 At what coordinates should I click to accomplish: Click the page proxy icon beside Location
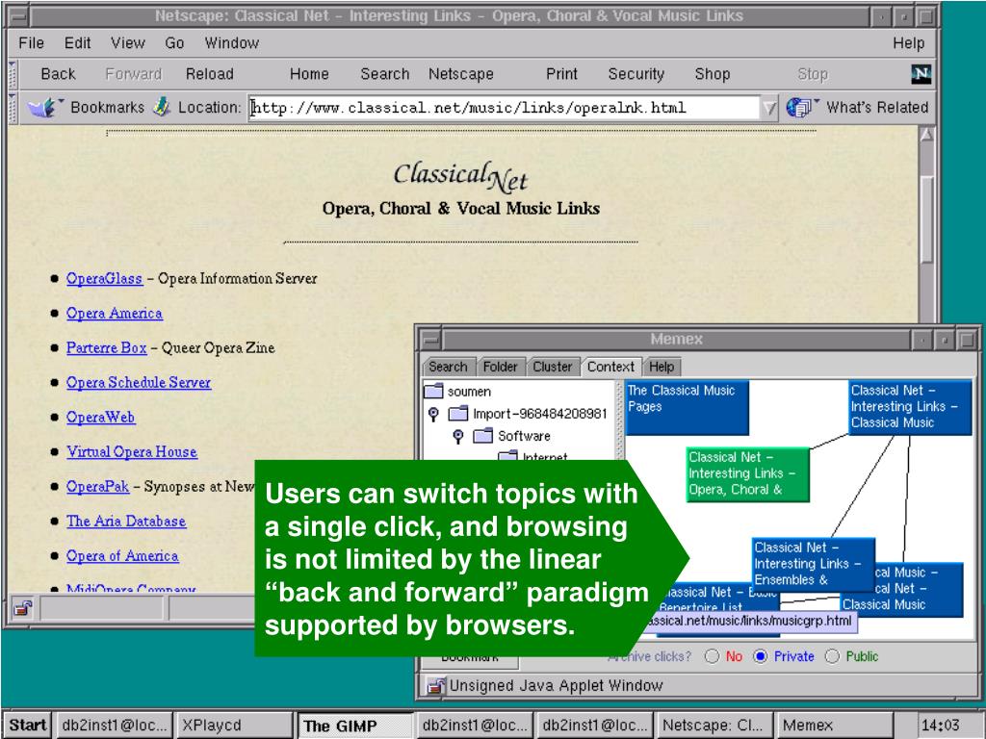[162, 107]
